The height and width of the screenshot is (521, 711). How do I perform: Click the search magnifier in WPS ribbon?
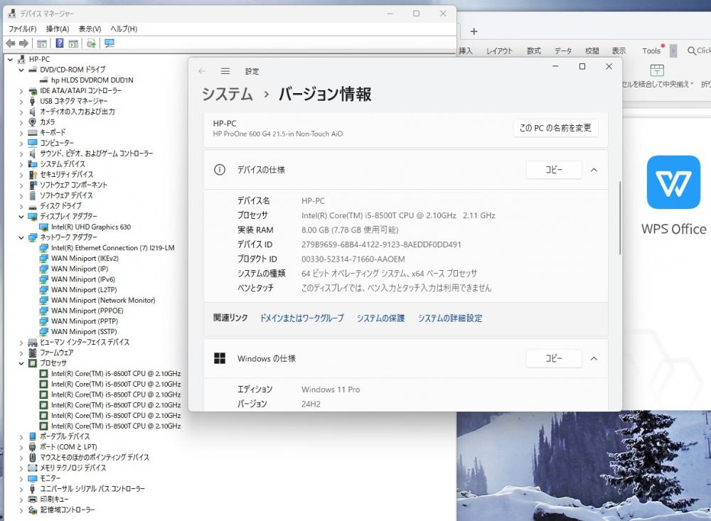[691, 50]
